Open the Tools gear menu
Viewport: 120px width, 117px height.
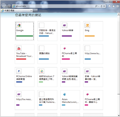[118, 6]
